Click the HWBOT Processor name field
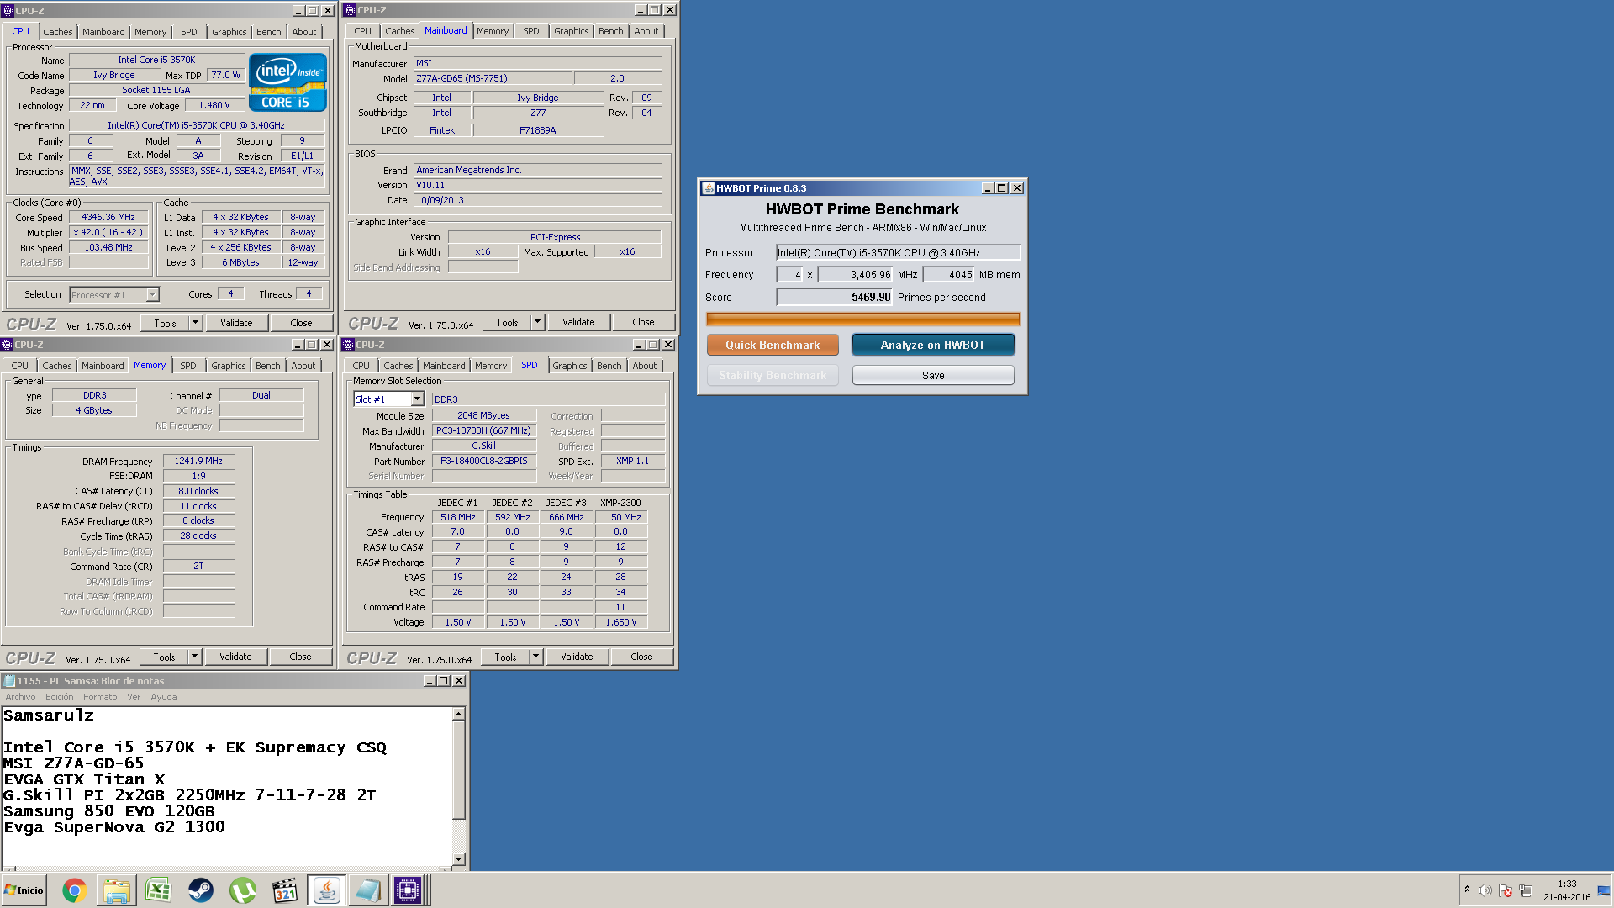 [x=898, y=252]
